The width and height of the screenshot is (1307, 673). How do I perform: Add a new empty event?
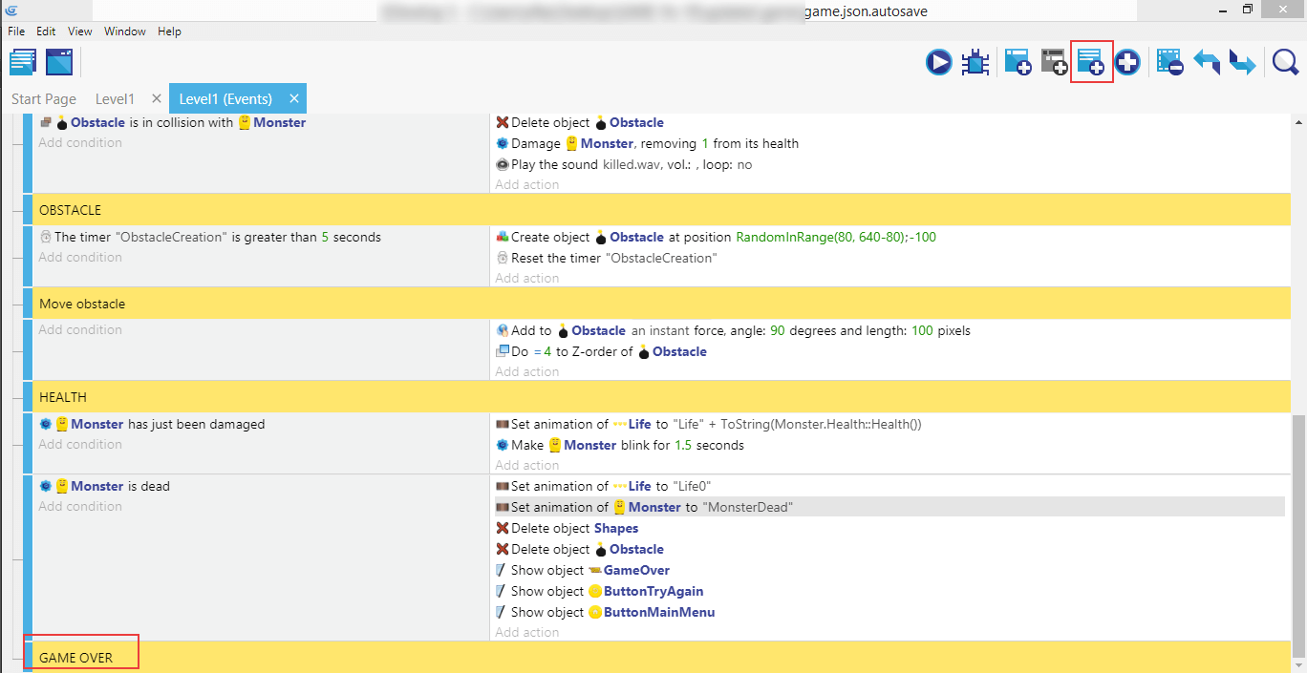pyautogui.click(x=1017, y=63)
